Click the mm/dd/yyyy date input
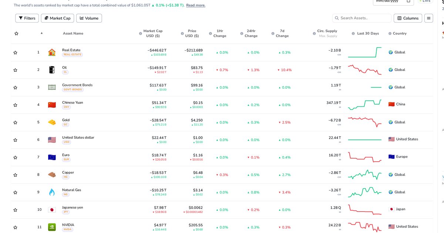This screenshot has width=444, height=233. (x=393, y=1)
